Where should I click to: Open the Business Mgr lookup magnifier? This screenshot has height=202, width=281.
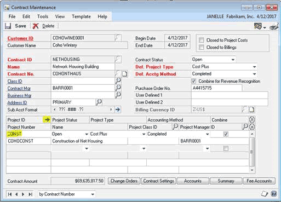coord(118,95)
